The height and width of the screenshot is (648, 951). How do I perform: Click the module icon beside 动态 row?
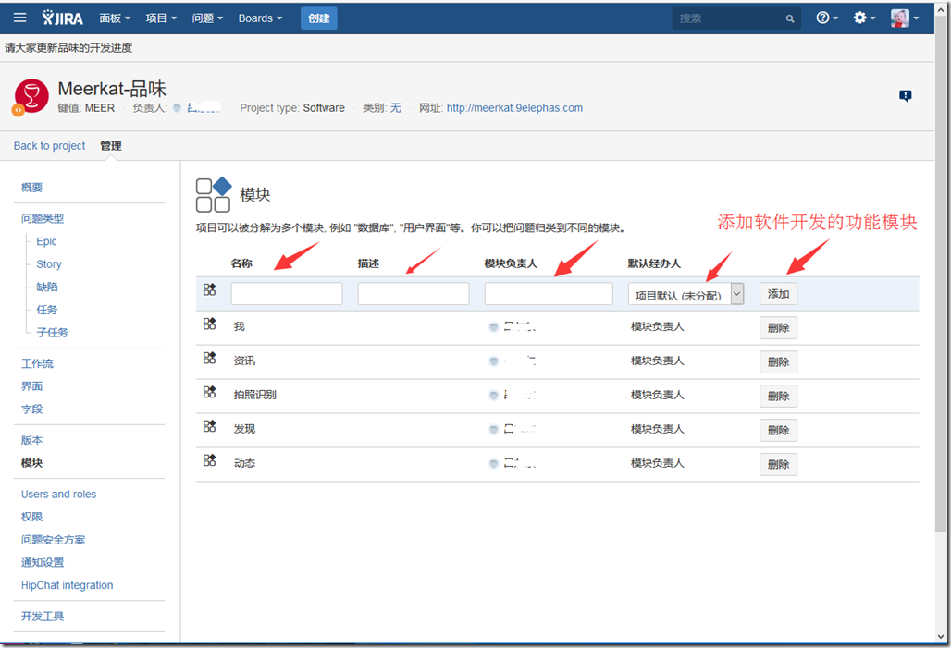(x=210, y=460)
